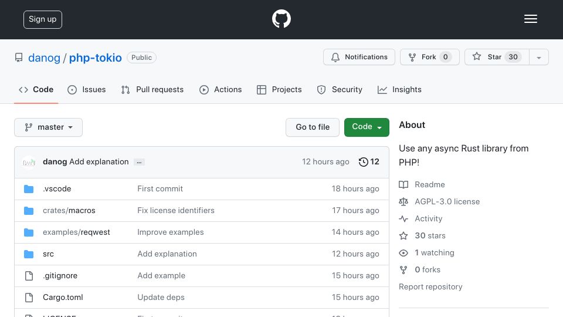563x317 pixels.
Task: Open the Cargo.toml file
Action: [x=63, y=297]
